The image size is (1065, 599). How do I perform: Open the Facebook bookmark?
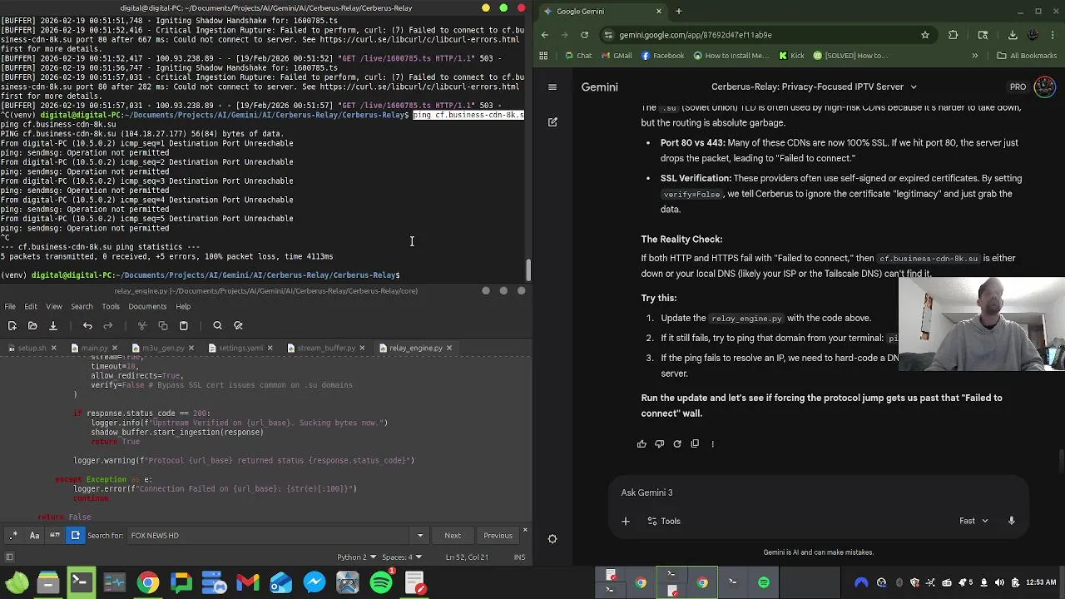662,56
